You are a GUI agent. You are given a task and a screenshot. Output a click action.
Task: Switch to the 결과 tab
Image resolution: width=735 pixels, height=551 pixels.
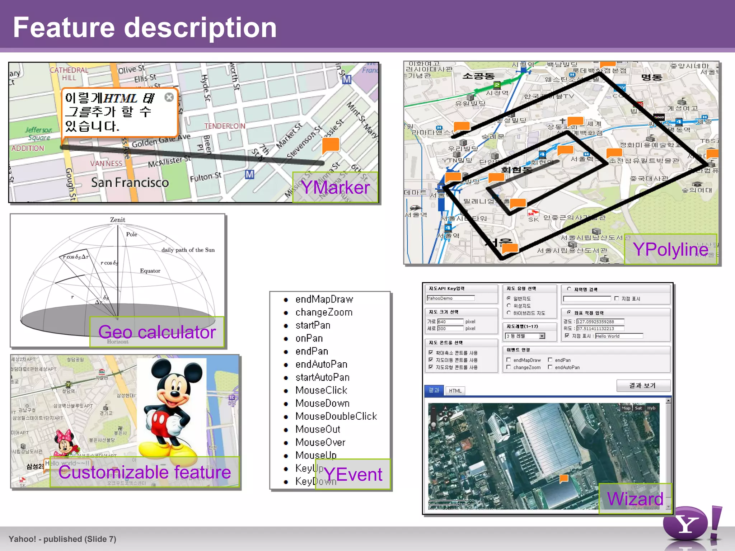coord(434,390)
